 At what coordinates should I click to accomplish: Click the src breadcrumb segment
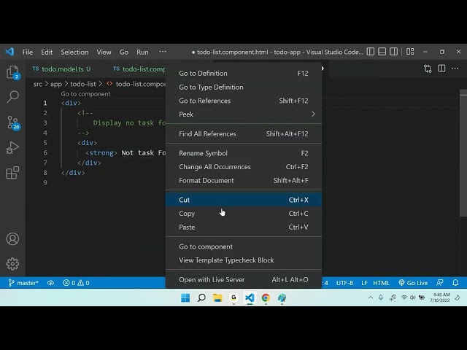pos(38,85)
